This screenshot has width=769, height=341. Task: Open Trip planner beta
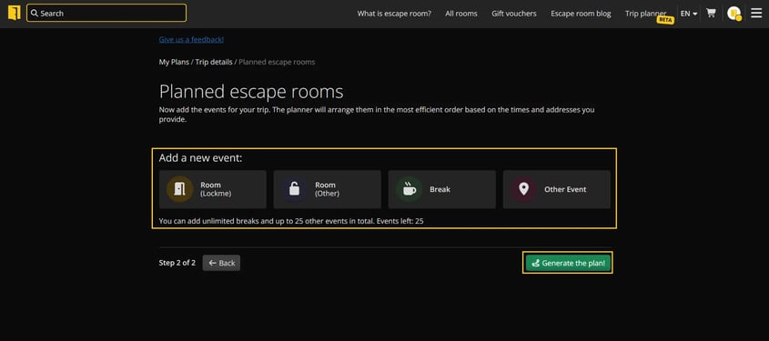click(x=646, y=14)
